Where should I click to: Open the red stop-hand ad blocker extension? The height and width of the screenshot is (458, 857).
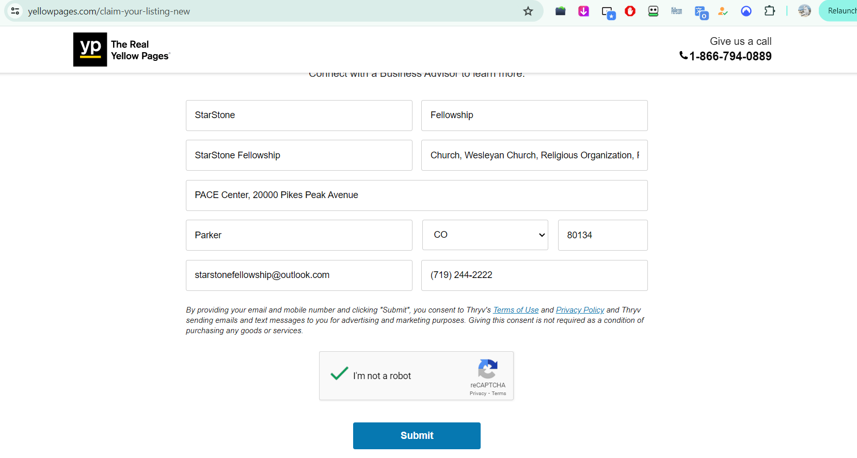click(x=630, y=11)
